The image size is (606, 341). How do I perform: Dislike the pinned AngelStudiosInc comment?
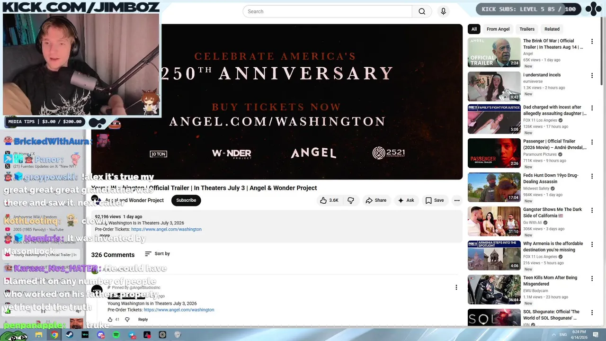click(x=127, y=320)
